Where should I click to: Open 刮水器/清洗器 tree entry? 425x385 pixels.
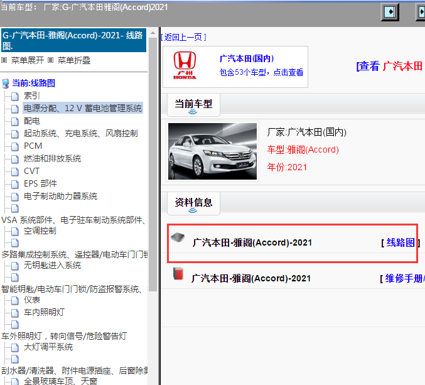74,371
